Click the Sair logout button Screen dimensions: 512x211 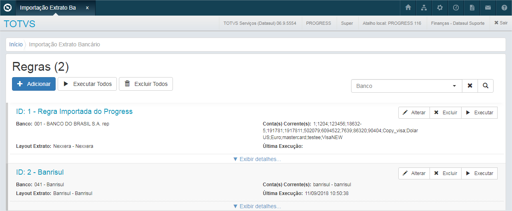(x=501, y=23)
